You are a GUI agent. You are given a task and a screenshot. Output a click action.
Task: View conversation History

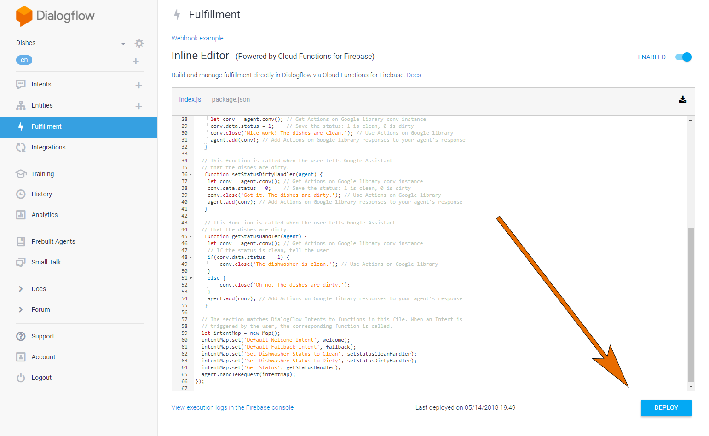pyautogui.click(x=40, y=194)
